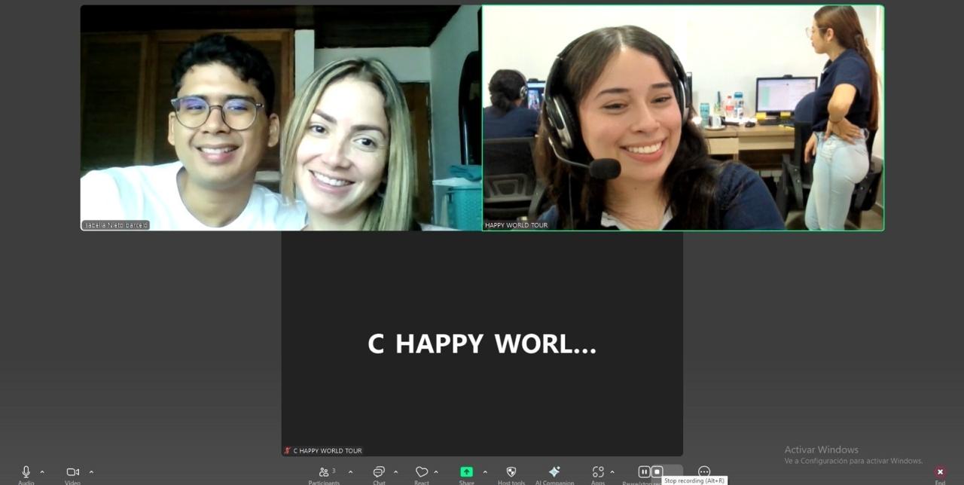The width and height of the screenshot is (964, 485).
Task: Pause the meeting recording
Action: pos(644,472)
